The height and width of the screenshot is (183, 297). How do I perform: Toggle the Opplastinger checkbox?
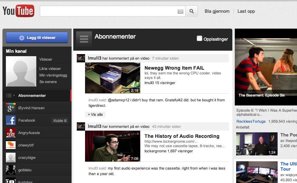click(x=199, y=38)
